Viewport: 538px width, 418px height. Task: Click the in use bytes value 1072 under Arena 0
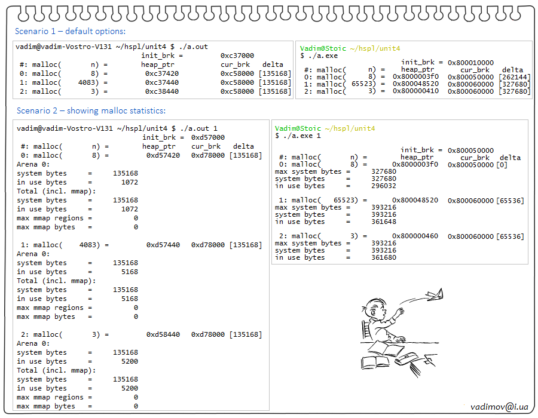[x=129, y=182]
